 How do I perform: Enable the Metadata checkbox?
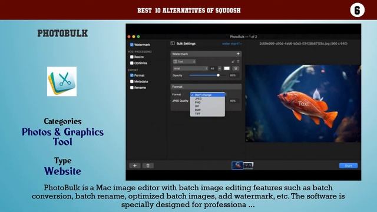coord(132,81)
